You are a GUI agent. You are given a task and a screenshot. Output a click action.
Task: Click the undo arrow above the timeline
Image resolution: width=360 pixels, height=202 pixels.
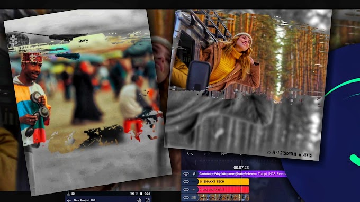point(190,154)
